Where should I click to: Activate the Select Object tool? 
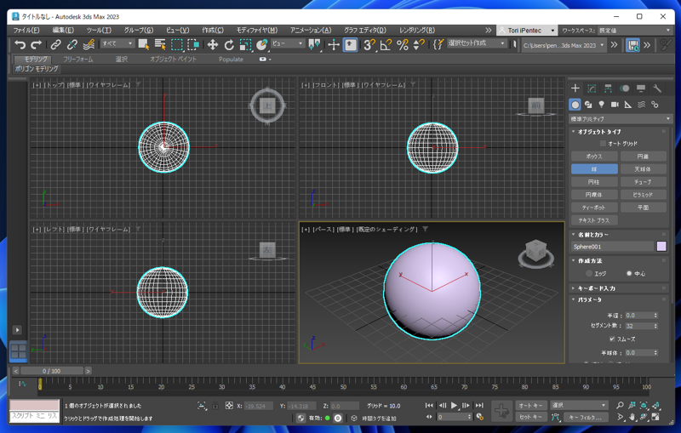[x=144, y=44]
